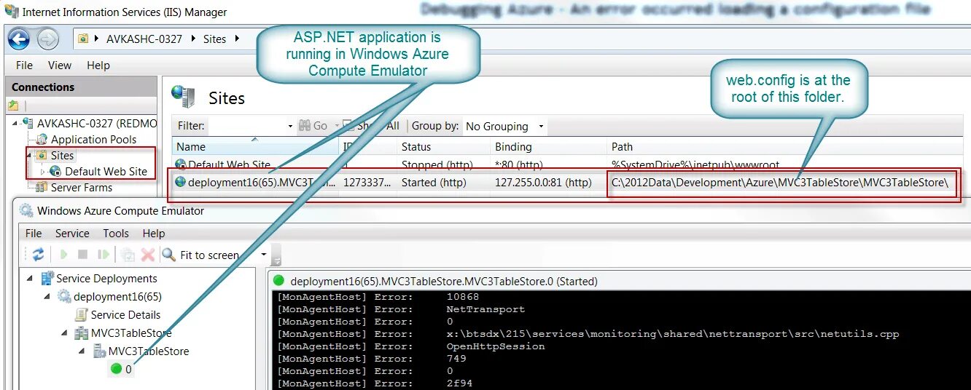Screen dimensions: 971x390
Task: Select the %SystemDrive%\inetpub\wwwroot path cell
Action: (x=695, y=164)
